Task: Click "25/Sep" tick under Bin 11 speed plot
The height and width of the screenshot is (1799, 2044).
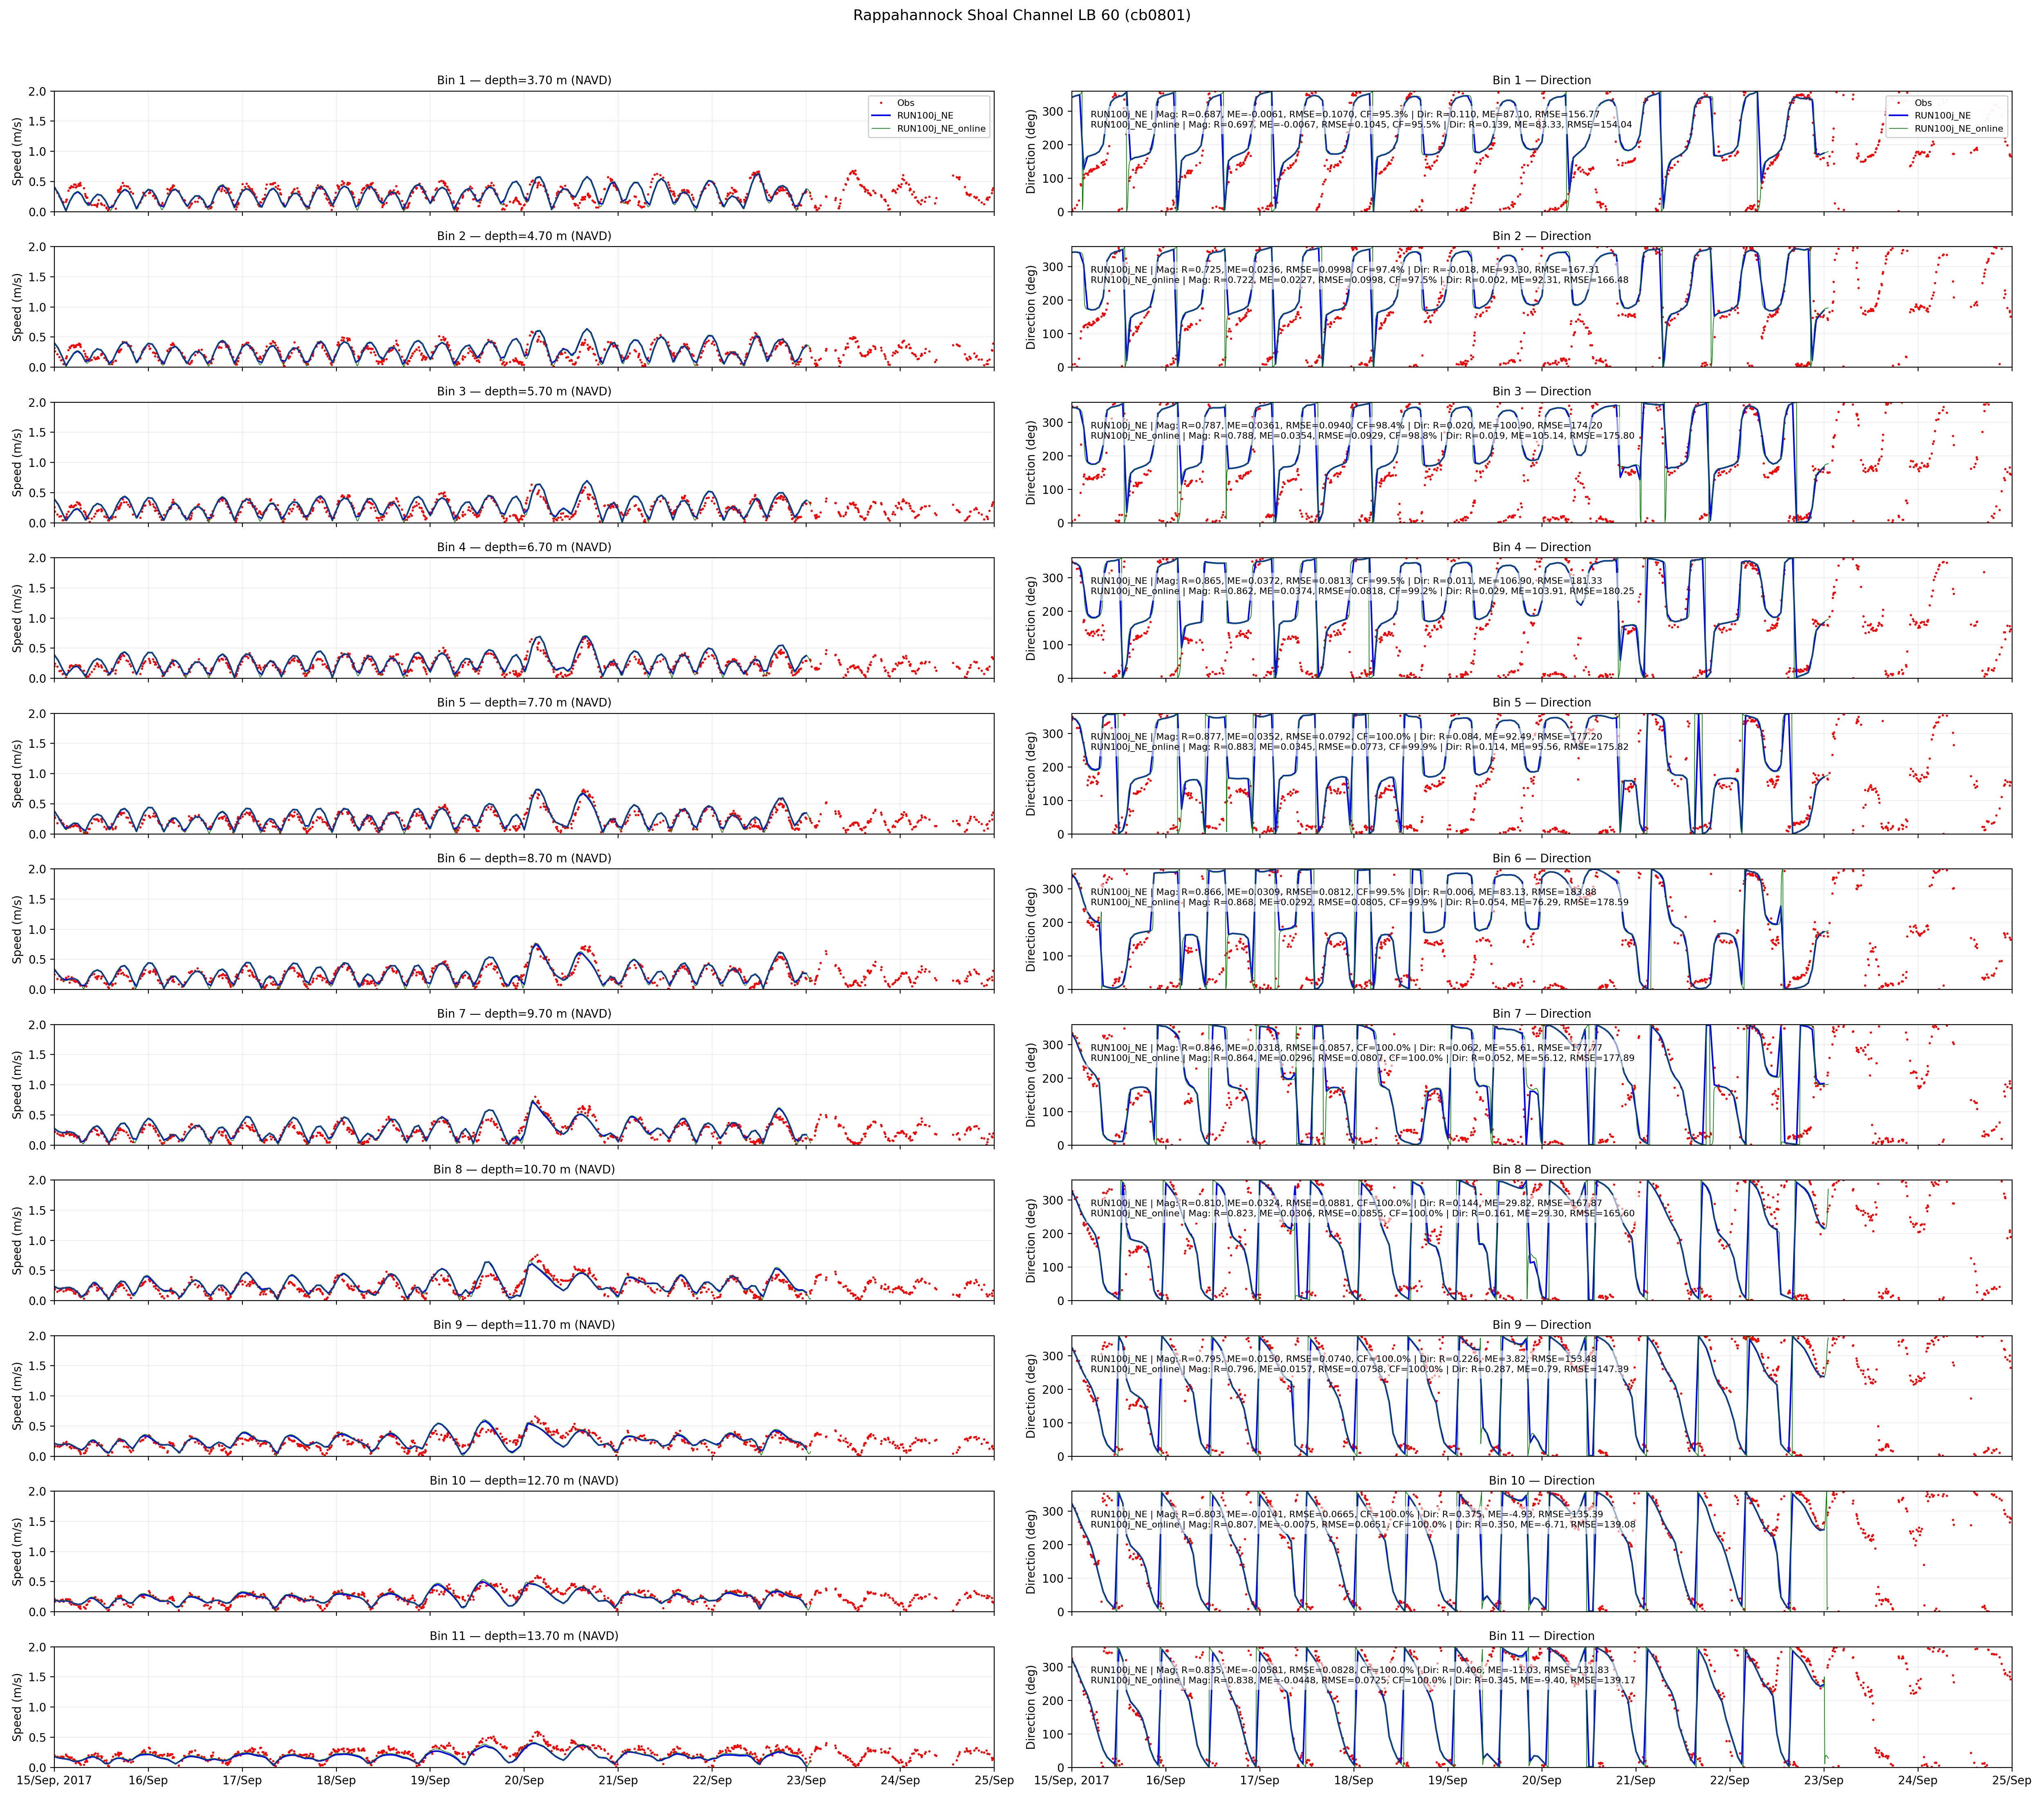Action: (x=994, y=1780)
